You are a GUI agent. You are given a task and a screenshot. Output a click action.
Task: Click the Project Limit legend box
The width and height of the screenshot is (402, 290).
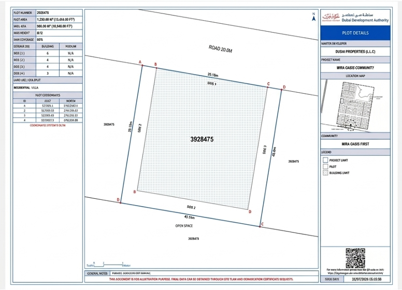[325, 160]
